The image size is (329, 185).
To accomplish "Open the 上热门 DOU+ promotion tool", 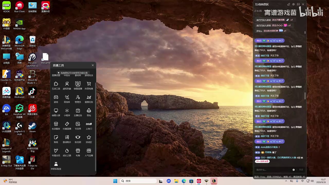I will pyautogui.click(x=89, y=126).
